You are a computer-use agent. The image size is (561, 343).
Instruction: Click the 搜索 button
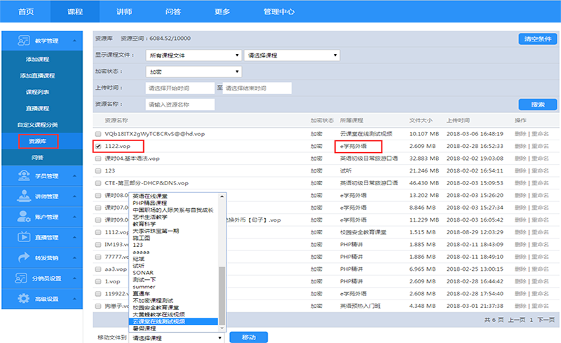[x=537, y=105]
